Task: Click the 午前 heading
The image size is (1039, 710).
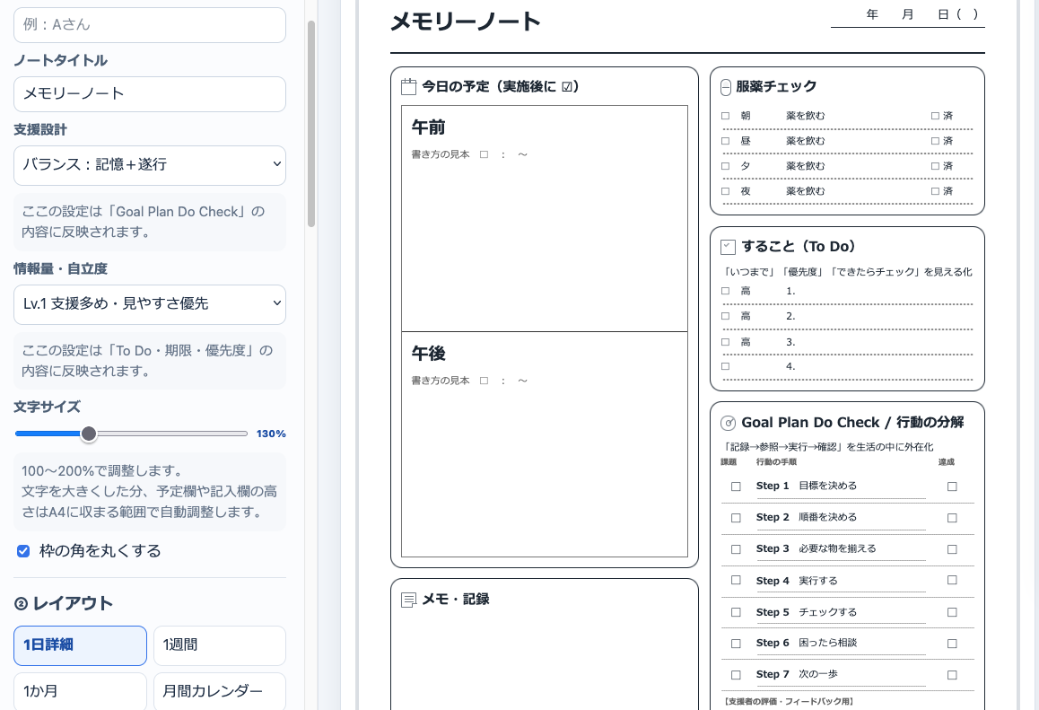Action: pyautogui.click(x=429, y=127)
